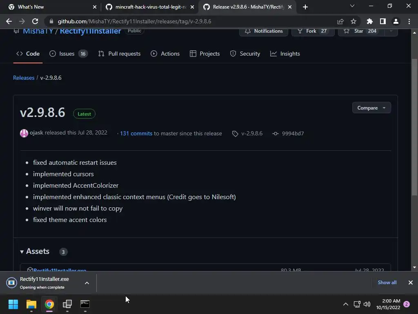The height and width of the screenshot is (314, 418).
Task: Switch to the What's New tab
Action: [x=50, y=7]
